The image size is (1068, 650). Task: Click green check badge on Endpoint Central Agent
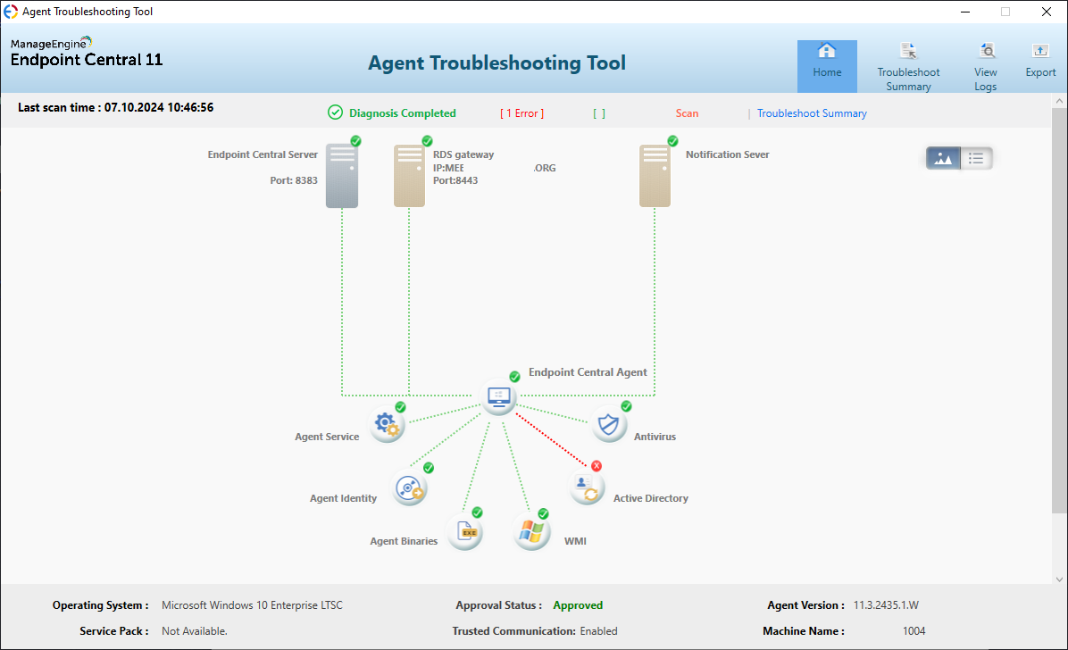click(515, 377)
